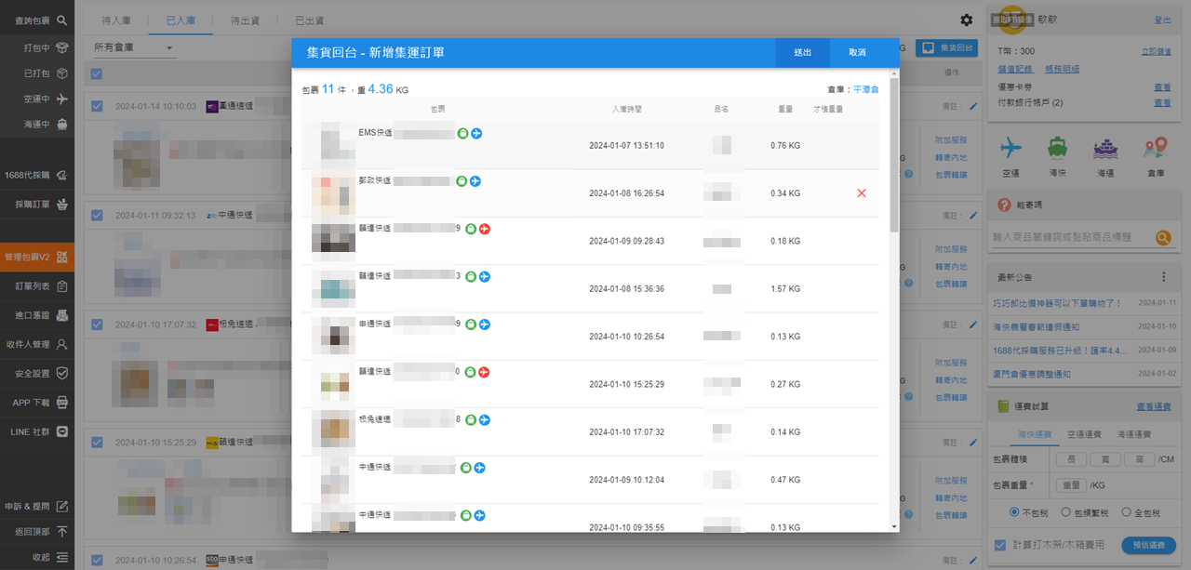The width and height of the screenshot is (1191, 570).
Task: Click red airplane icon in the 0.18 KG row
Action: [484, 229]
